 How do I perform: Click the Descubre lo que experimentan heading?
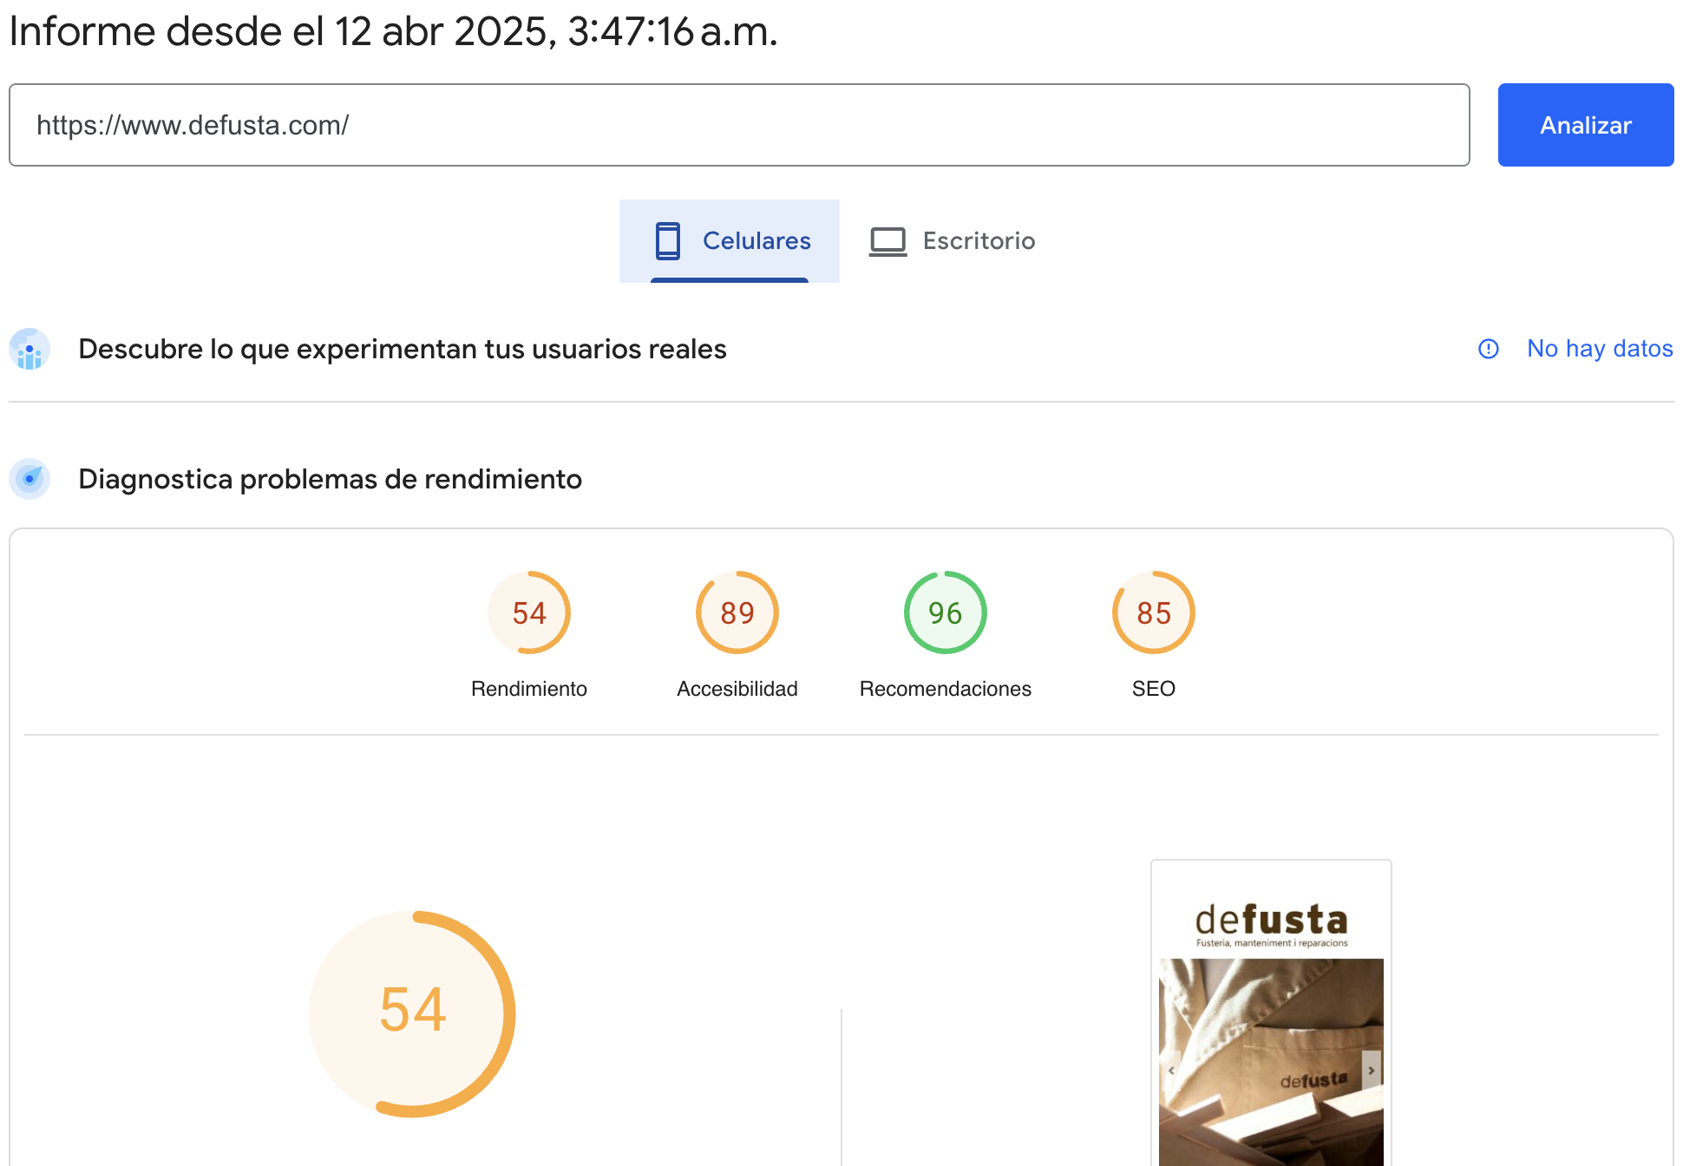[402, 349]
